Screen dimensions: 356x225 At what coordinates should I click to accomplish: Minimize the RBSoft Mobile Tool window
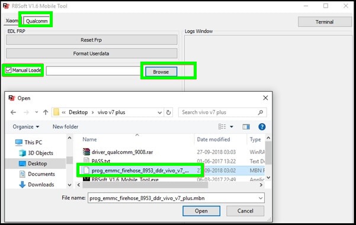click(306, 6)
